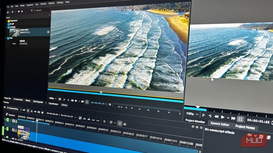This screenshot has height=153, width=273.
Task: Select the Razor tool on the timeline toolbar
Action: pyautogui.click(x=32, y=111)
